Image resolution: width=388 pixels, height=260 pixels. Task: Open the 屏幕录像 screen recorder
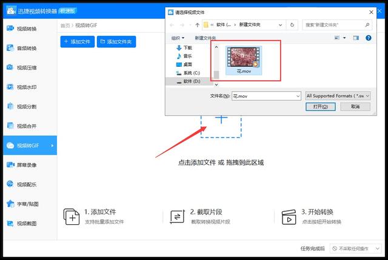(x=26, y=165)
